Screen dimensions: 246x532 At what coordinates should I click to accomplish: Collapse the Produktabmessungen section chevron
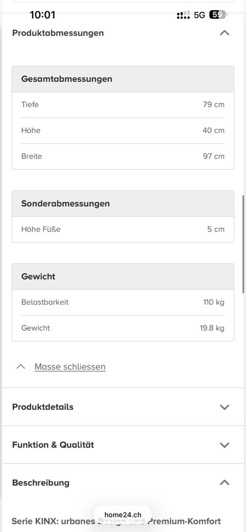(x=225, y=33)
